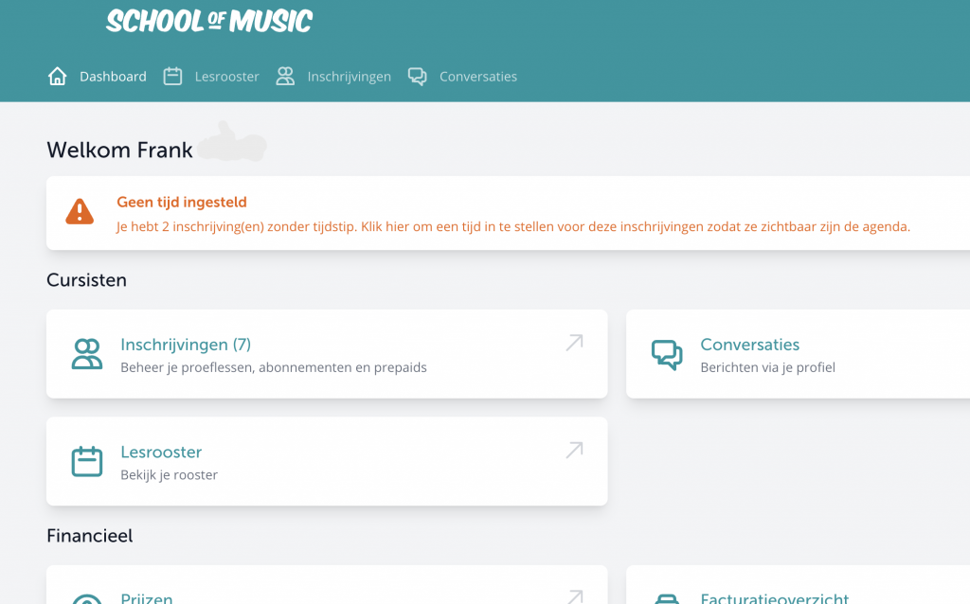
Task: Click the orange warning triangle icon
Action: coord(80,211)
